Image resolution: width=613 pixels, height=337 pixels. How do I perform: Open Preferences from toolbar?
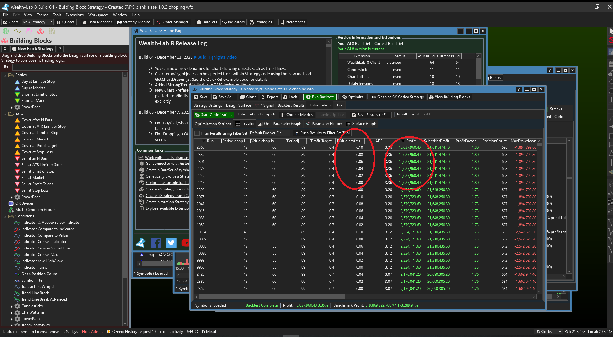tap(292, 22)
